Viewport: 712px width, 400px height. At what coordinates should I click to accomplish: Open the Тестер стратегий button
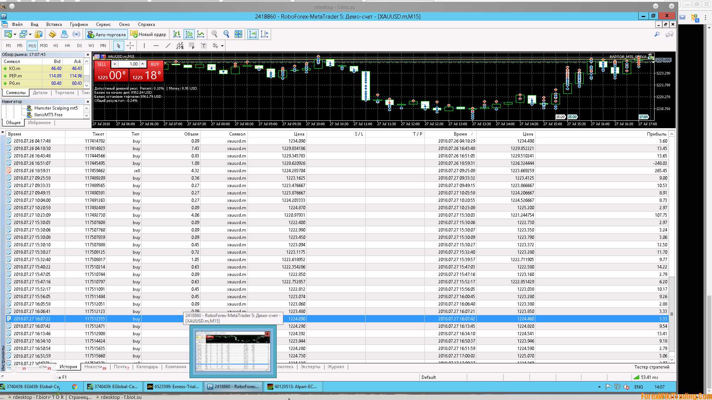pyautogui.click(x=652, y=367)
